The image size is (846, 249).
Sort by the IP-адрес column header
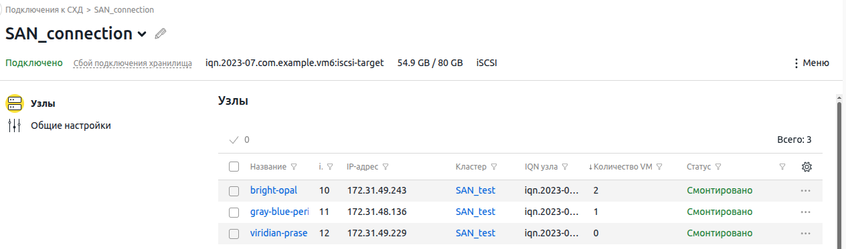coord(362,167)
